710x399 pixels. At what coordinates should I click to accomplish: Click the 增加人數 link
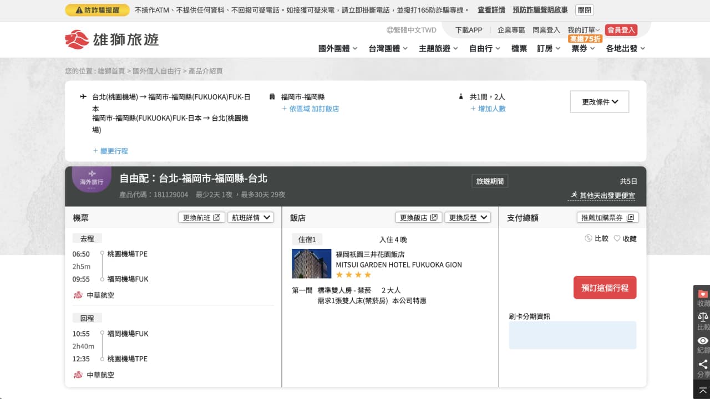[488, 109]
